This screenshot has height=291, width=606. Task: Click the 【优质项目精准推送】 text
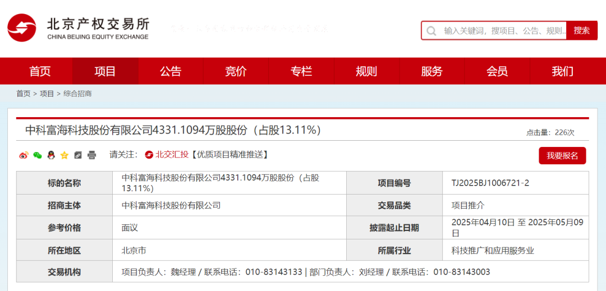coord(229,155)
